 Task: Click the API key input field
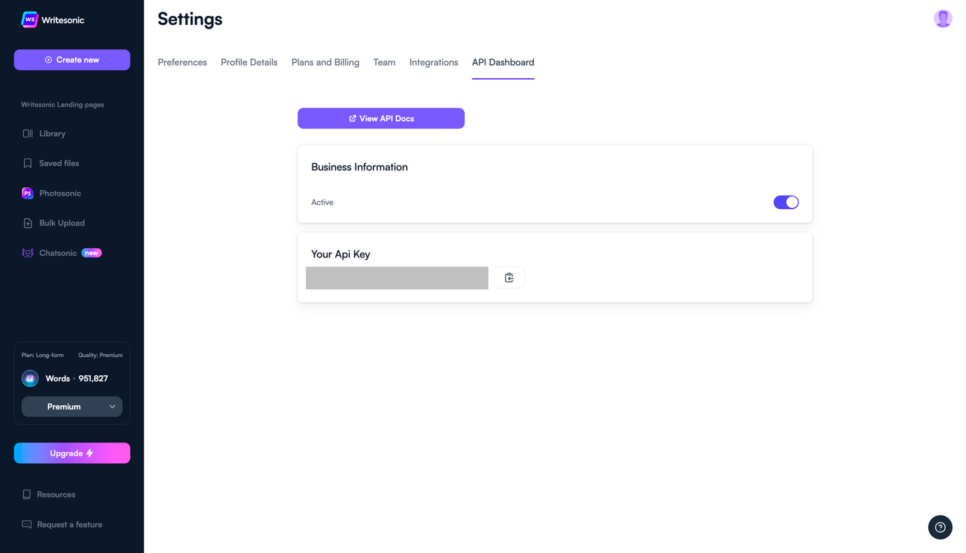397,278
